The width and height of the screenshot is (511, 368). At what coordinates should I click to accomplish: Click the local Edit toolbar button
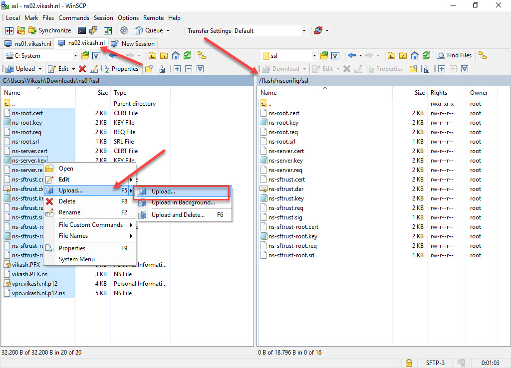point(58,69)
